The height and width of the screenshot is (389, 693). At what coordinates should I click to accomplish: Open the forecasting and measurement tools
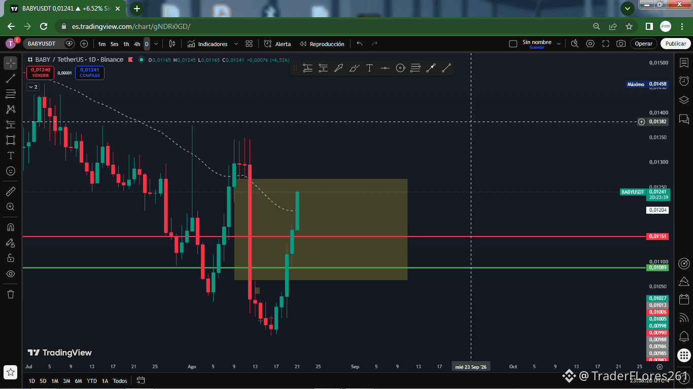(x=11, y=125)
